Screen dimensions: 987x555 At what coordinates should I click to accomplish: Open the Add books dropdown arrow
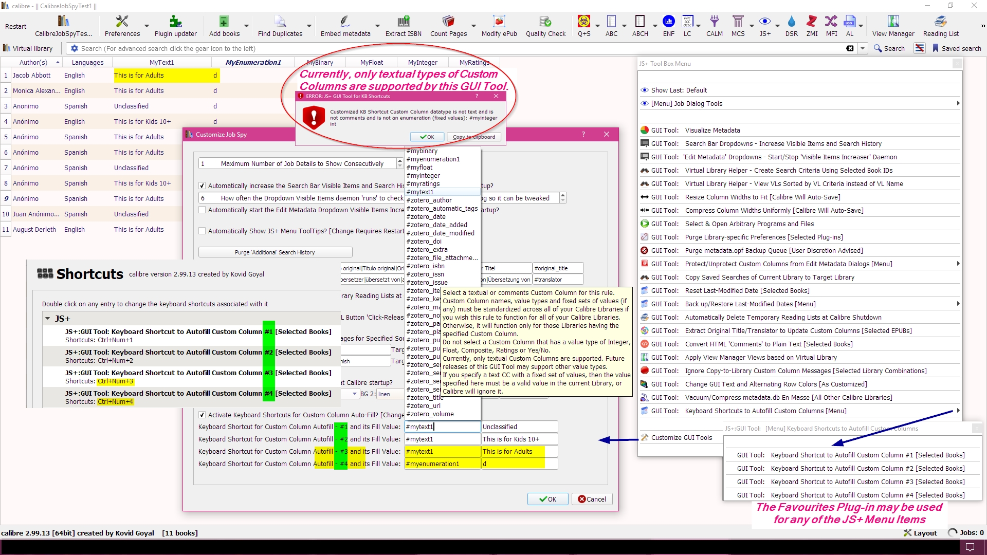pos(246,26)
